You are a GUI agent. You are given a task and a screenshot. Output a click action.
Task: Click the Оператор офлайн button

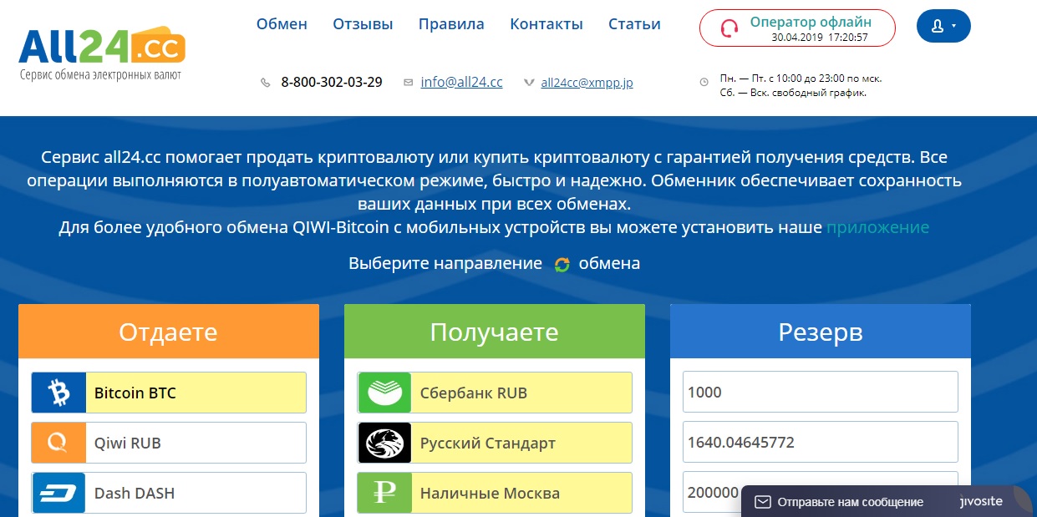pyautogui.click(x=797, y=28)
